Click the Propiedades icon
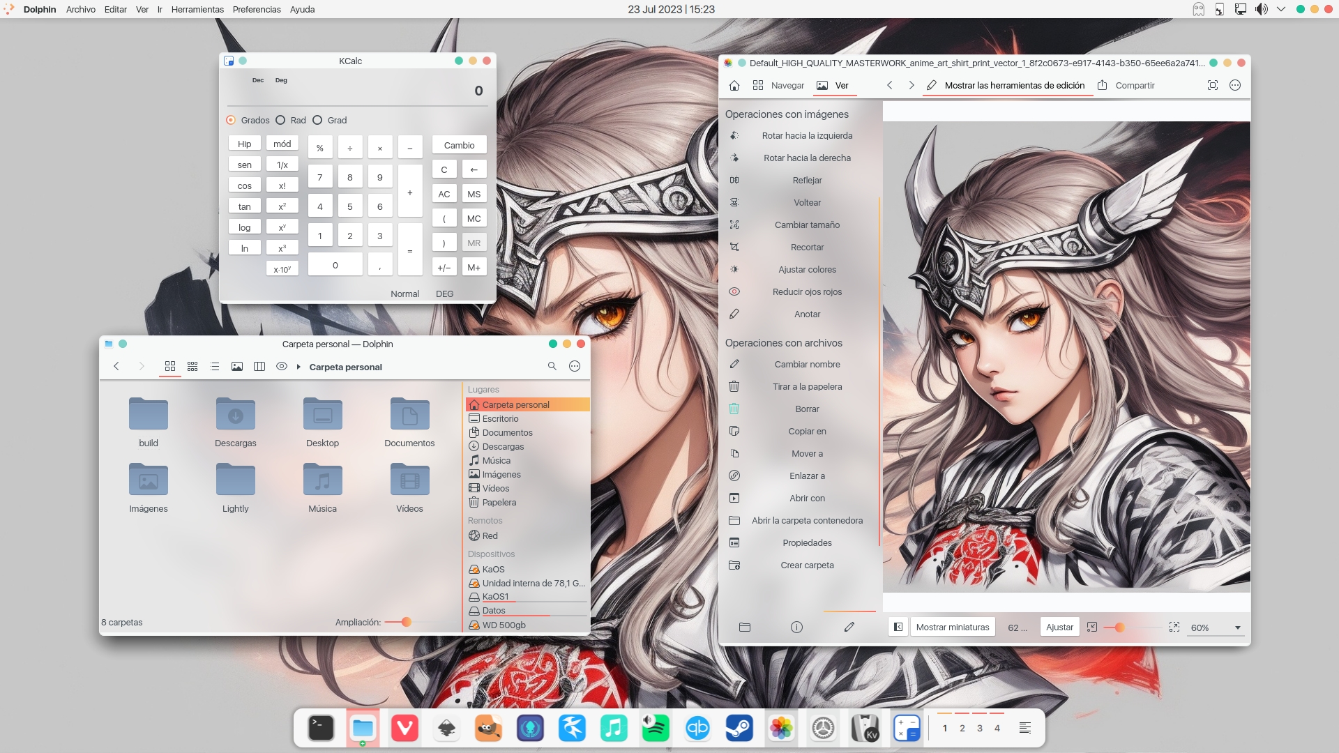This screenshot has height=753, width=1339. pyautogui.click(x=734, y=542)
